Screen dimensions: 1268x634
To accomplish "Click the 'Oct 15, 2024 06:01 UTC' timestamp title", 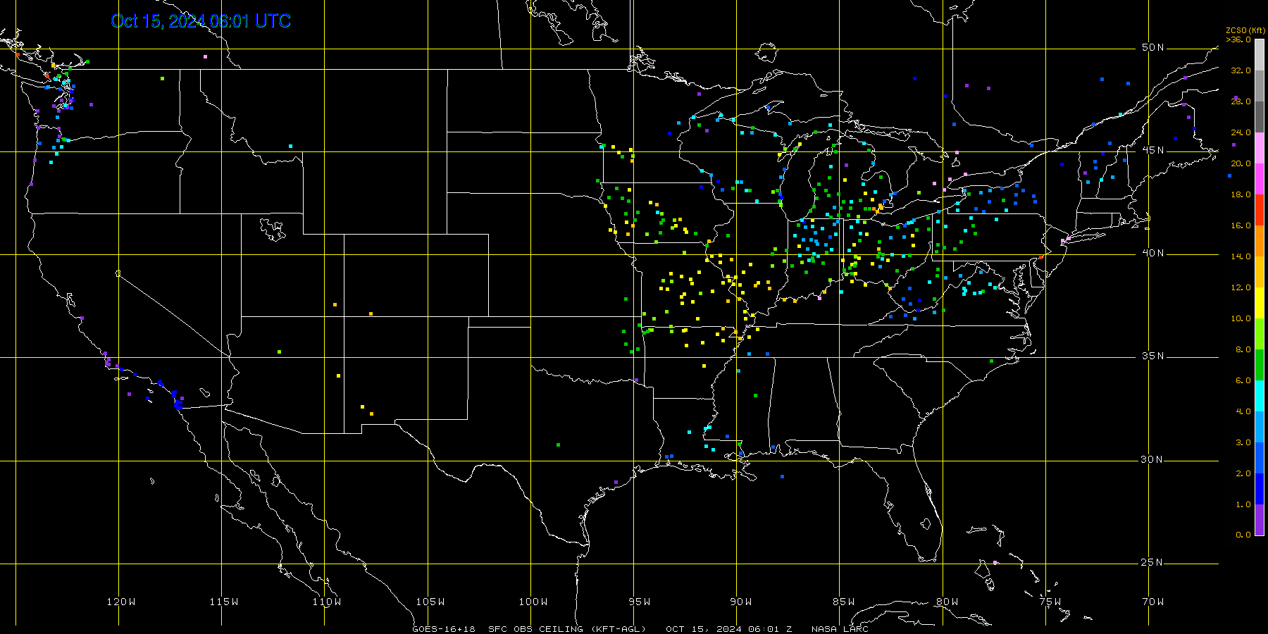I will click(201, 21).
